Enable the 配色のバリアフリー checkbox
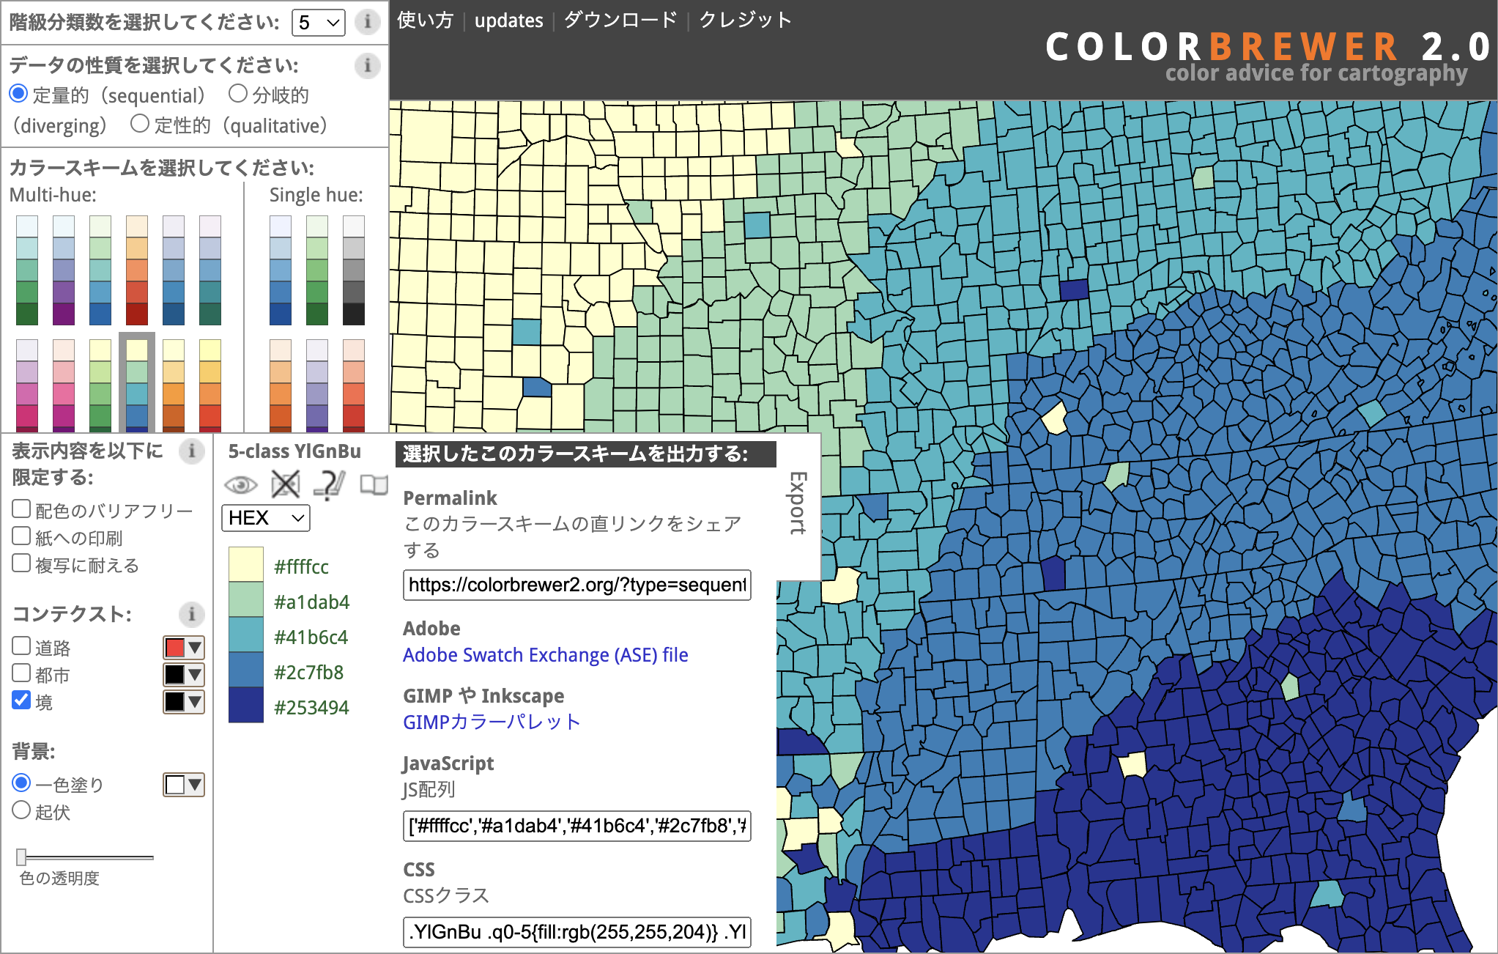1498x954 pixels. point(21,509)
